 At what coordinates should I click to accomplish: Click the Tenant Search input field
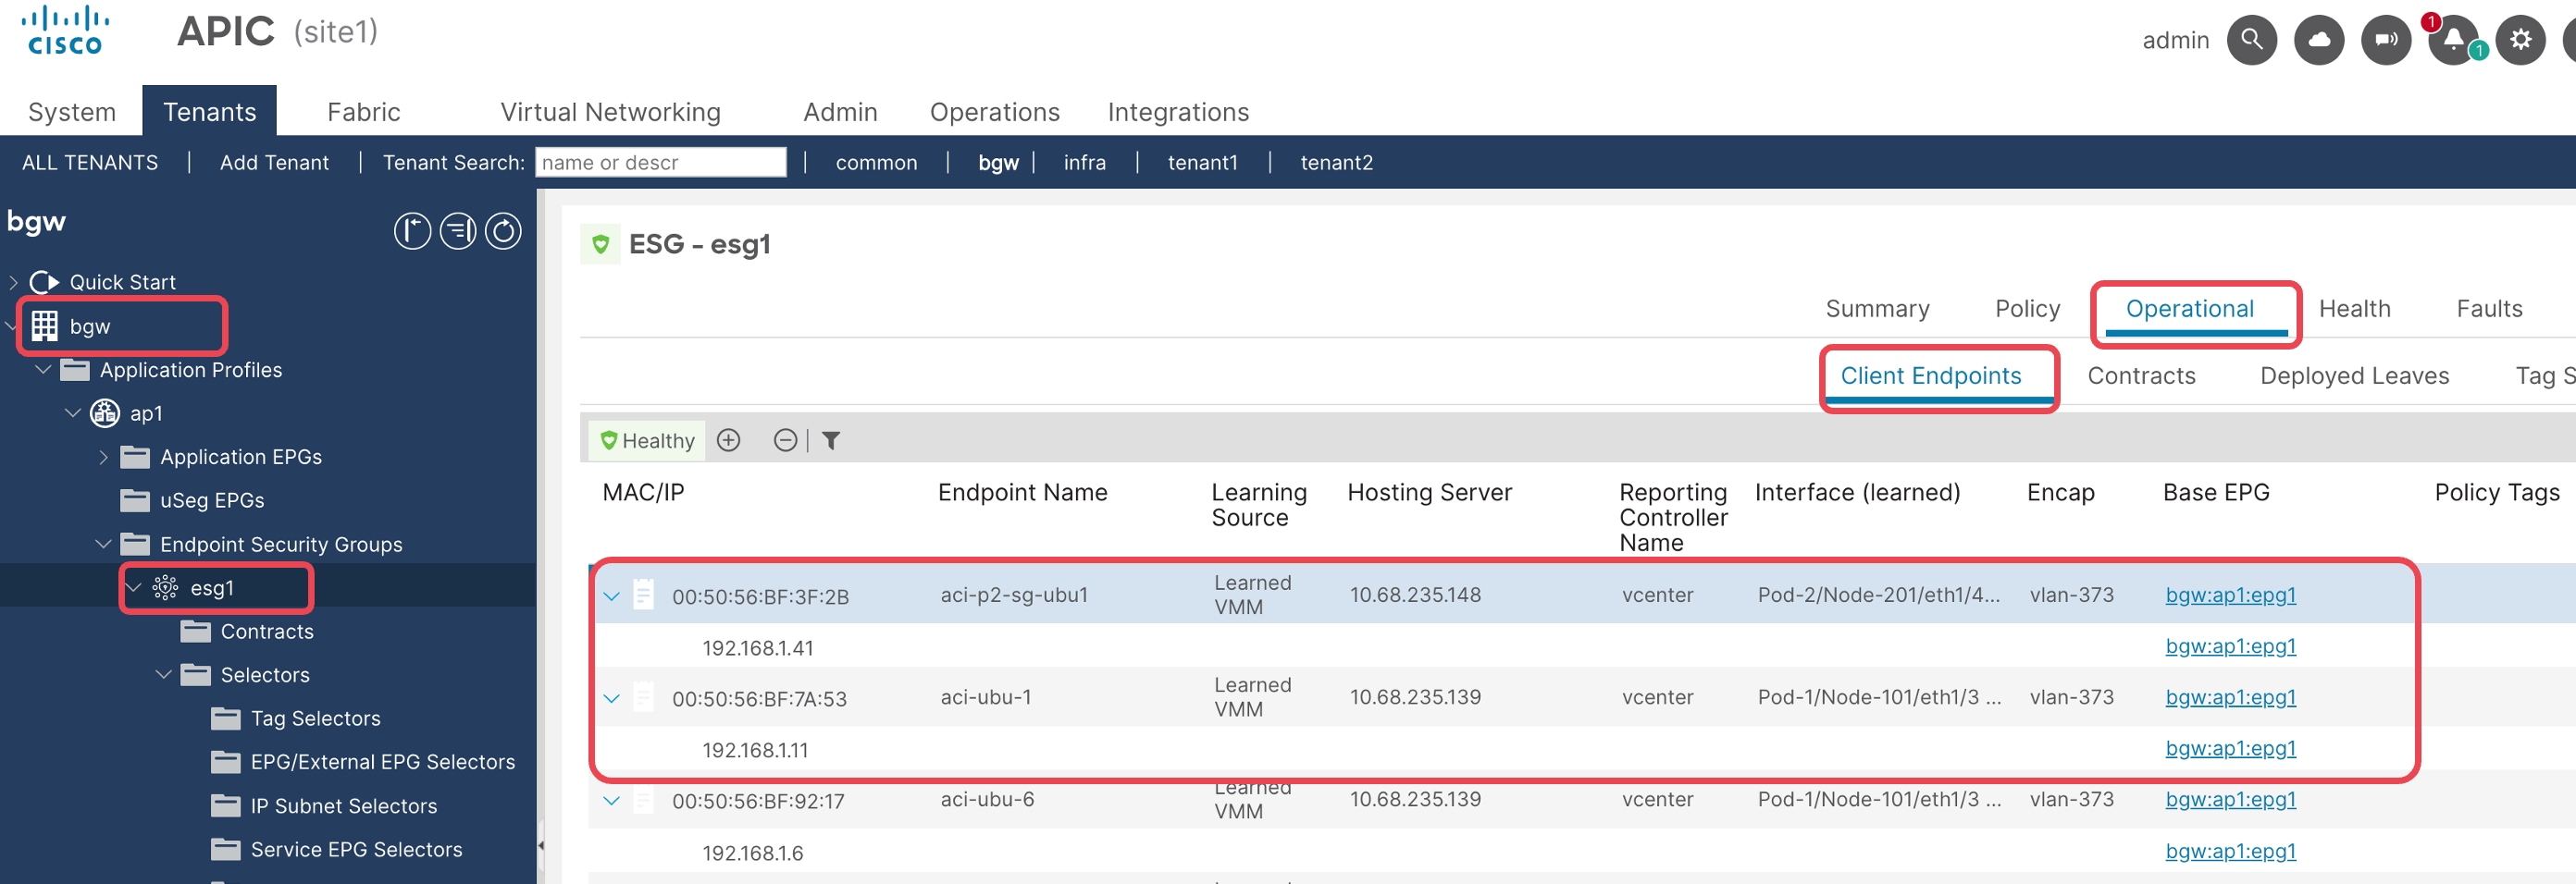tap(661, 162)
